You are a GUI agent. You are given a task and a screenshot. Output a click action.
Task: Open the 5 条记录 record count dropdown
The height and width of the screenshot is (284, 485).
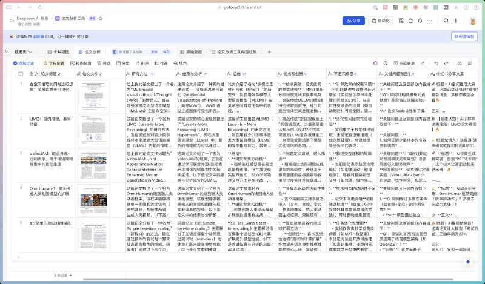63,276
